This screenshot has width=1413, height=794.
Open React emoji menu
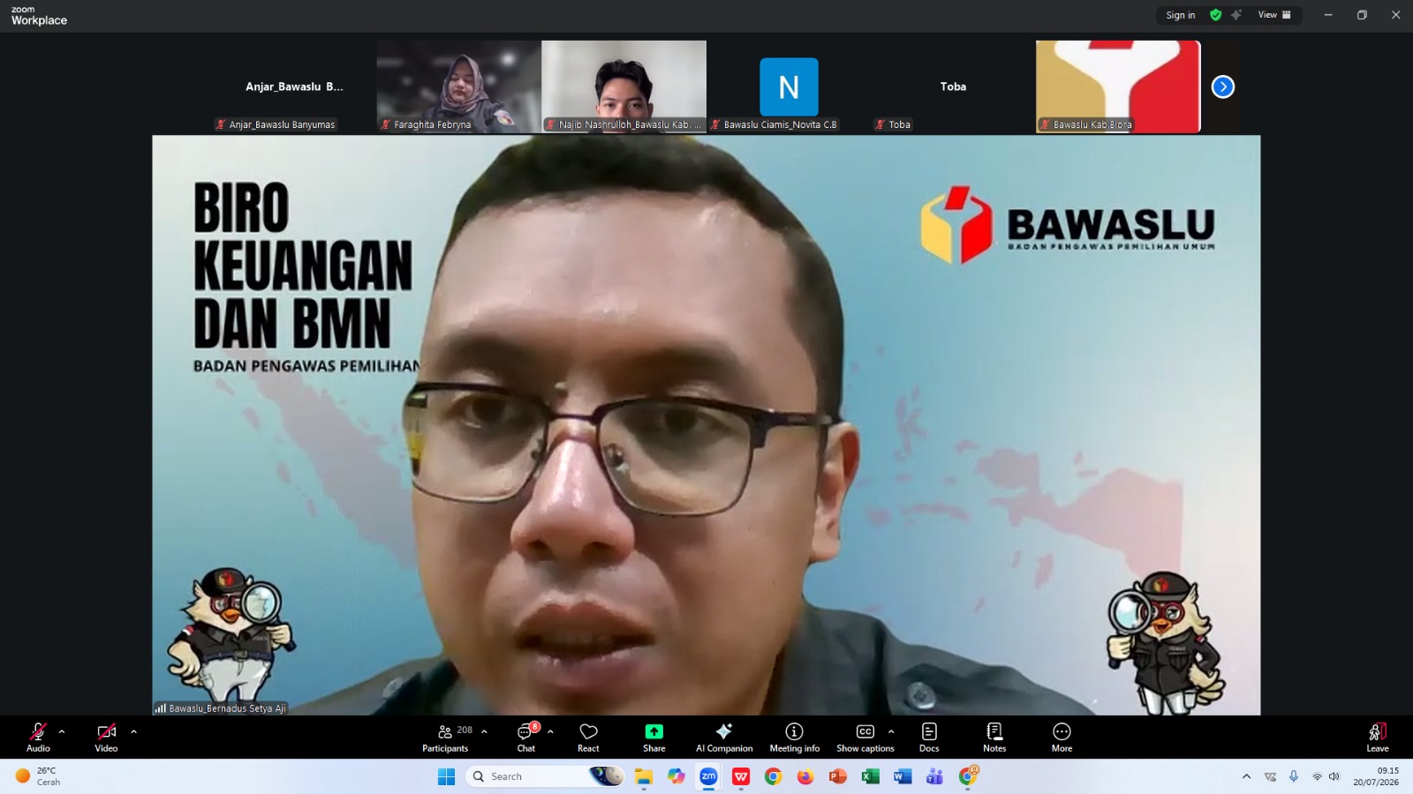click(588, 738)
